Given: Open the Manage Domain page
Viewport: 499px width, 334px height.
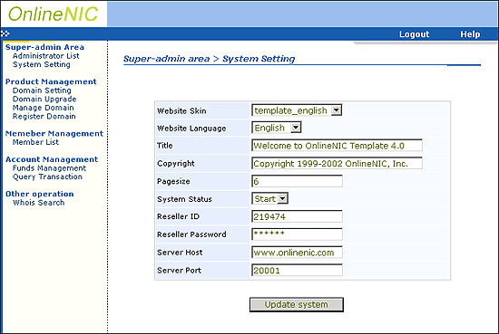Looking at the screenshot, I should tap(43, 108).
